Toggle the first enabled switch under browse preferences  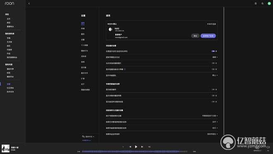[213, 51]
